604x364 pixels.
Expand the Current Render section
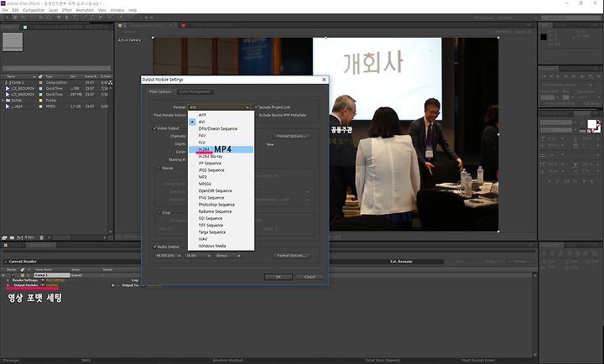[x=5, y=262]
